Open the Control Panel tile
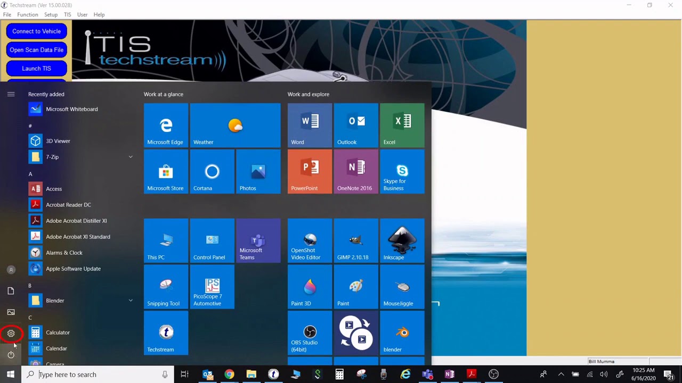The height and width of the screenshot is (383, 682). tap(212, 240)
